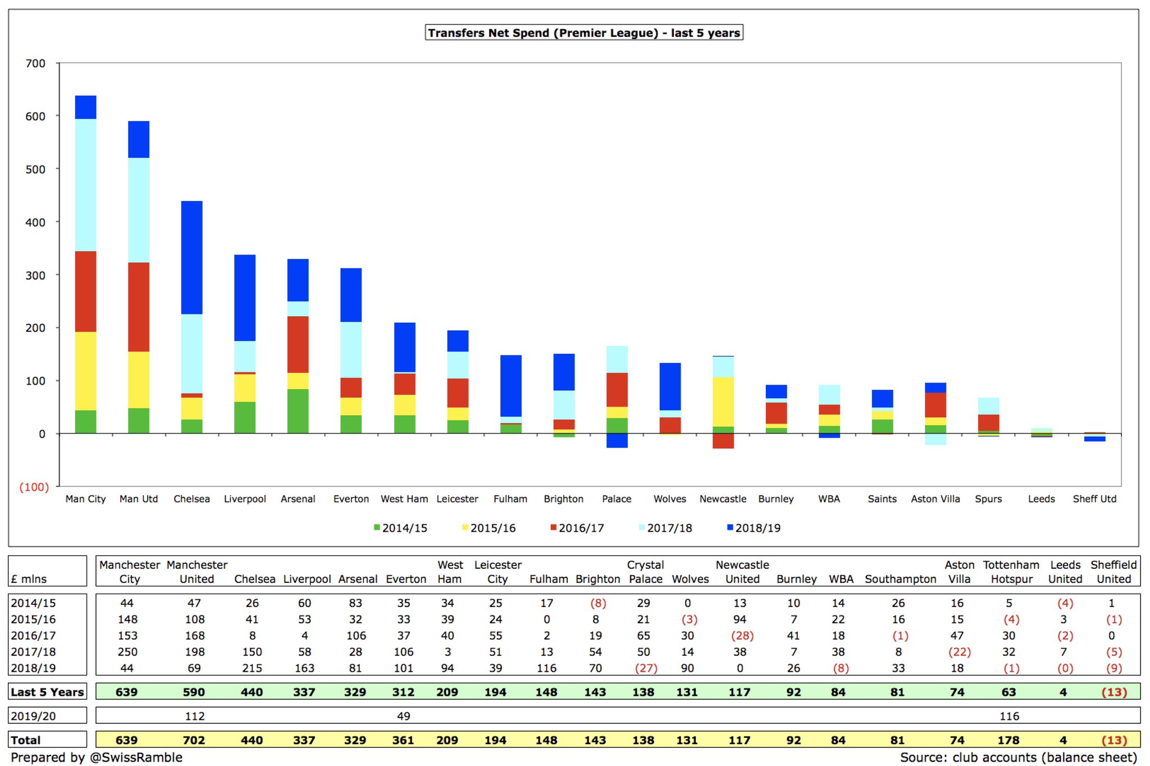
Task: Click Crystal Palace's 2018/19 value (27)
Action: coord(645,668)
